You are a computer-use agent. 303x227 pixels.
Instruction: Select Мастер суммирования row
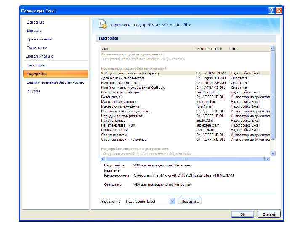click(x=185, y=106)
